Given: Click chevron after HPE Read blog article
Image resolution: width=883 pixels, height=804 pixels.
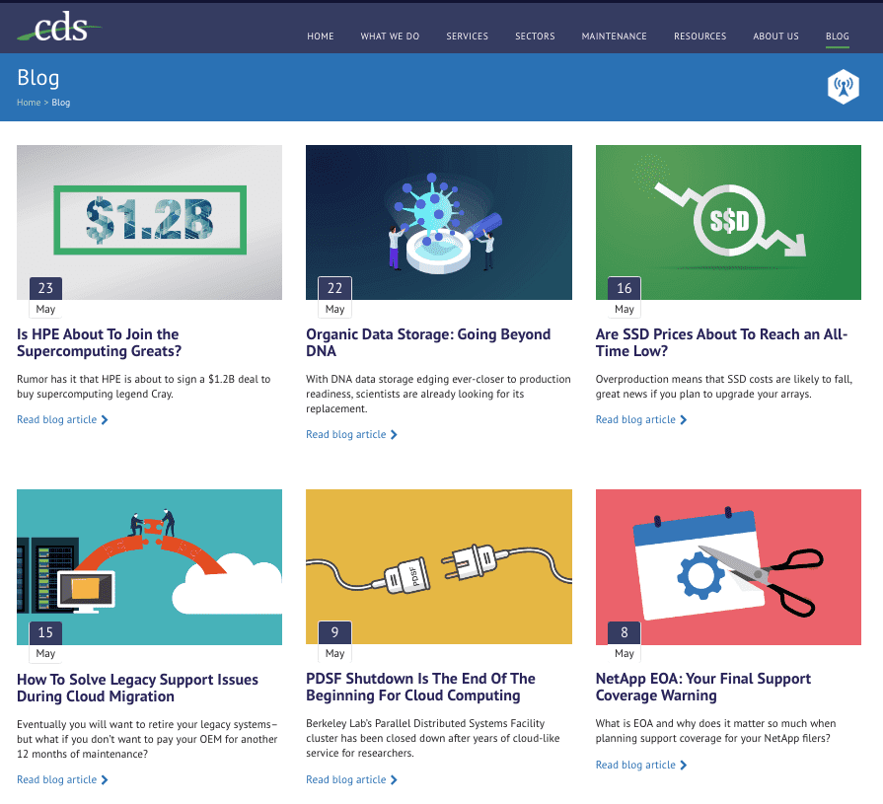Looking at the screenshot, I should coord(105,420).
